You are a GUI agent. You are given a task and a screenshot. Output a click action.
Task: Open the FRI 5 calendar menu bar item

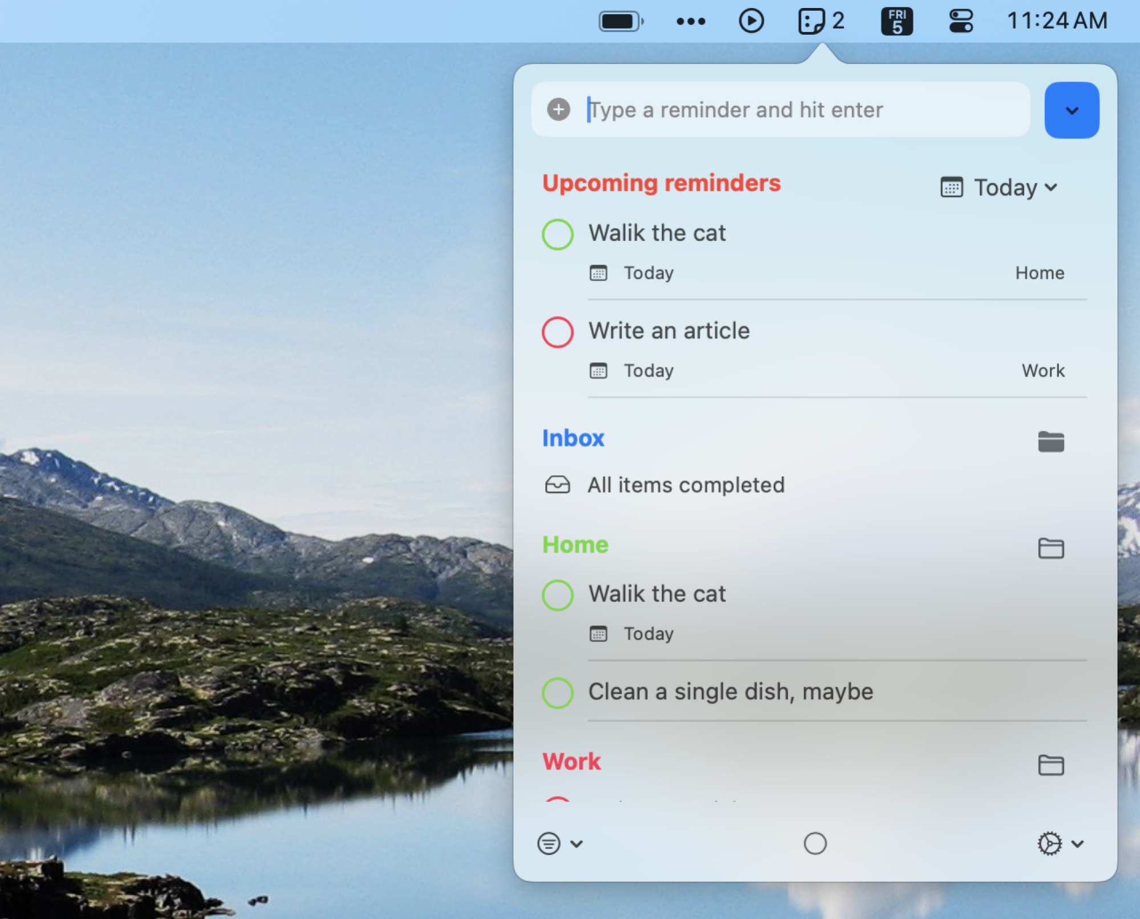896,21
